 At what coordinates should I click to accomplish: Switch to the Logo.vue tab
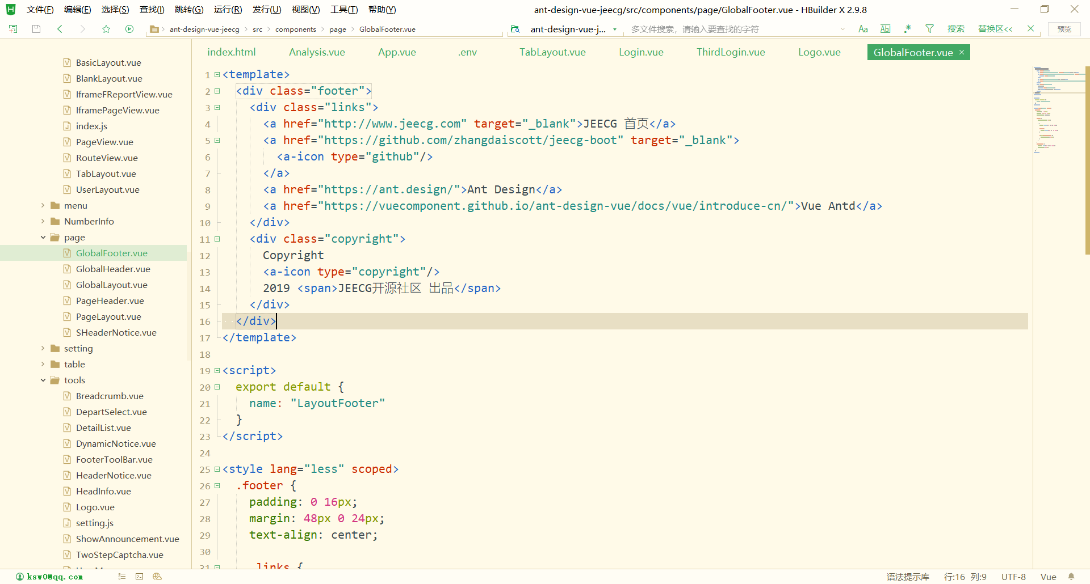(819, 52)
